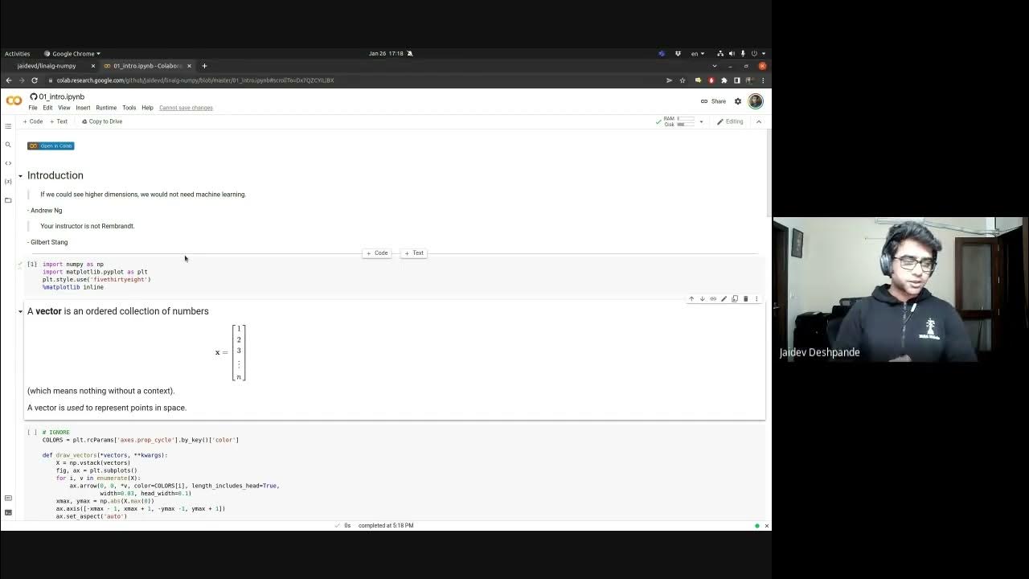Open the Chrome extensions puzzle icon
1029x579 pixels.
724,80
